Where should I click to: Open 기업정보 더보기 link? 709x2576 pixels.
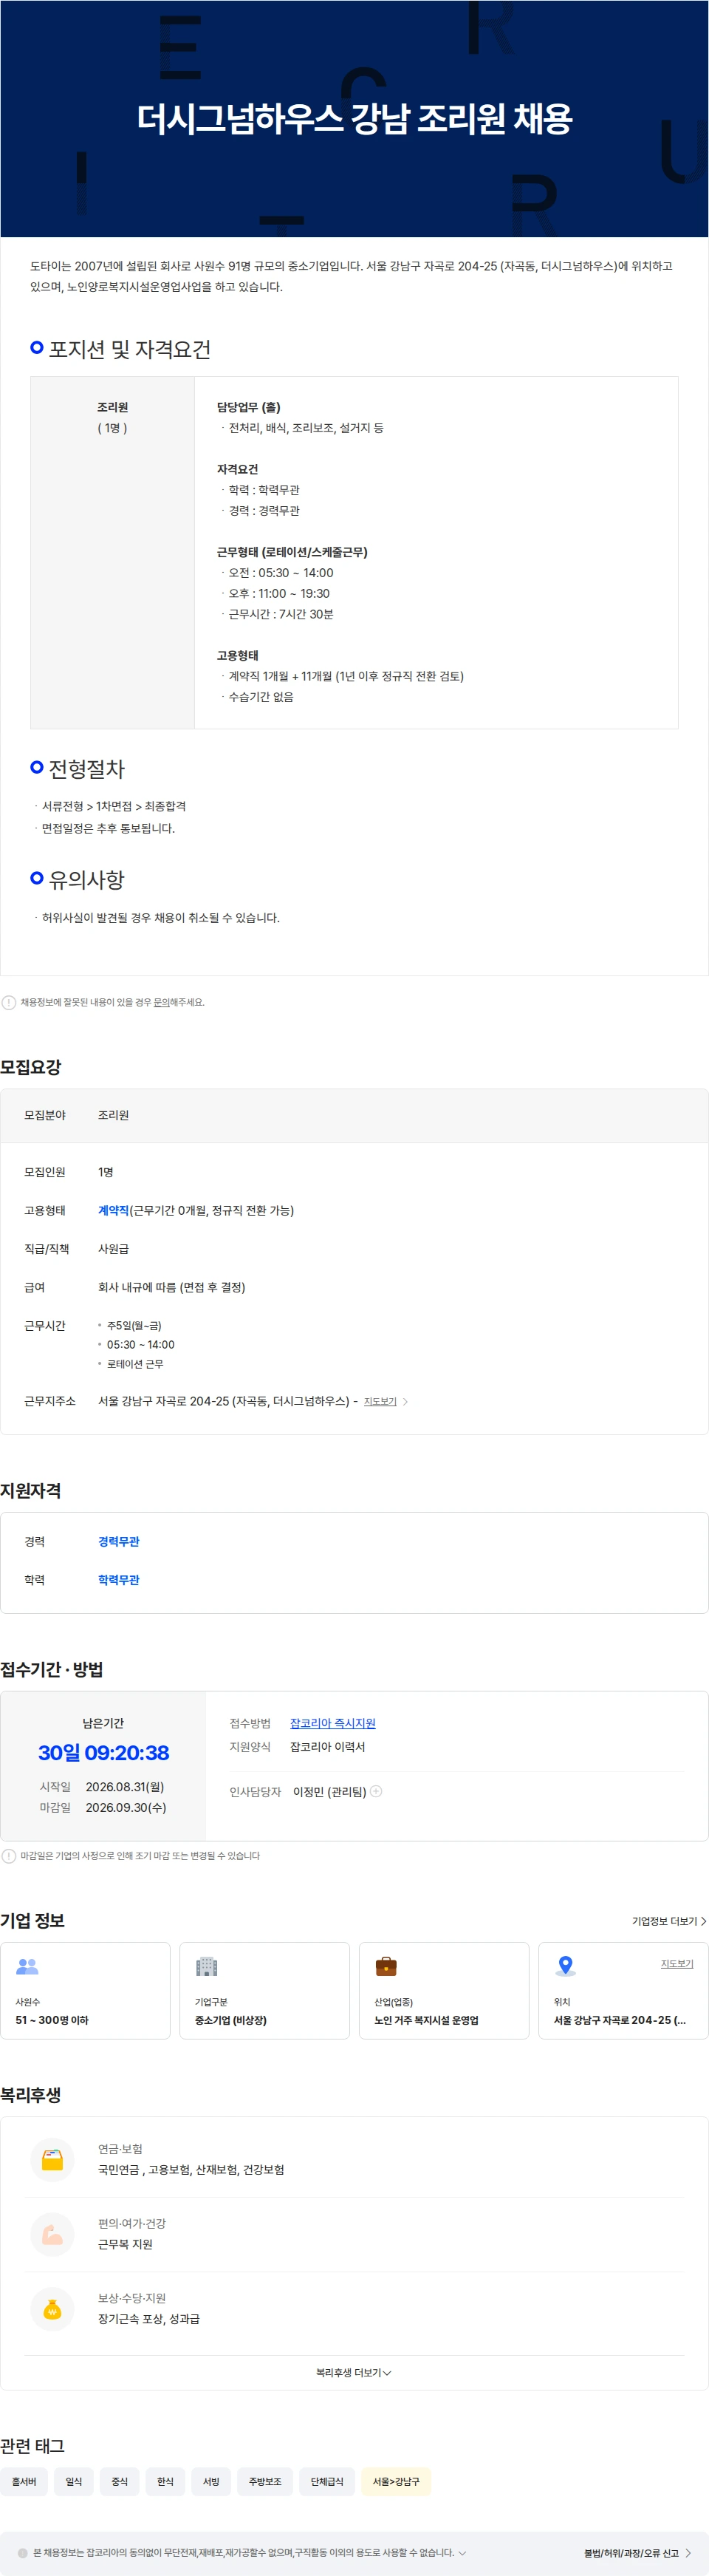tap(669, 1921)
